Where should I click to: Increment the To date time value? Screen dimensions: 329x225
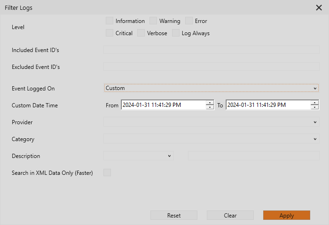(314, 103)
